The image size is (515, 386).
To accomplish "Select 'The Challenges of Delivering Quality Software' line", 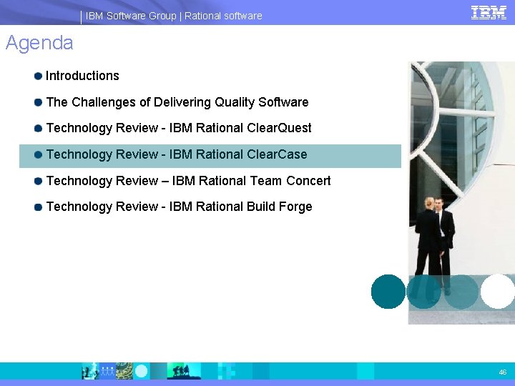I will click(x=177, y=102).
